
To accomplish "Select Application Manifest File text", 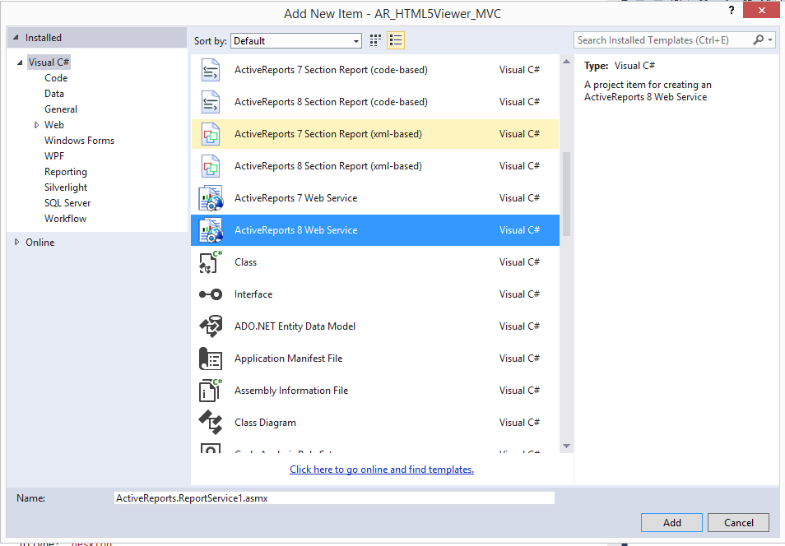I will 288,359.
